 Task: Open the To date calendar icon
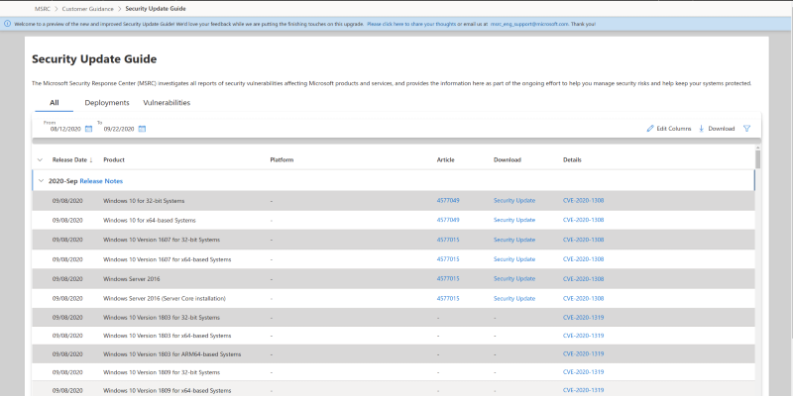click(142, 129)
